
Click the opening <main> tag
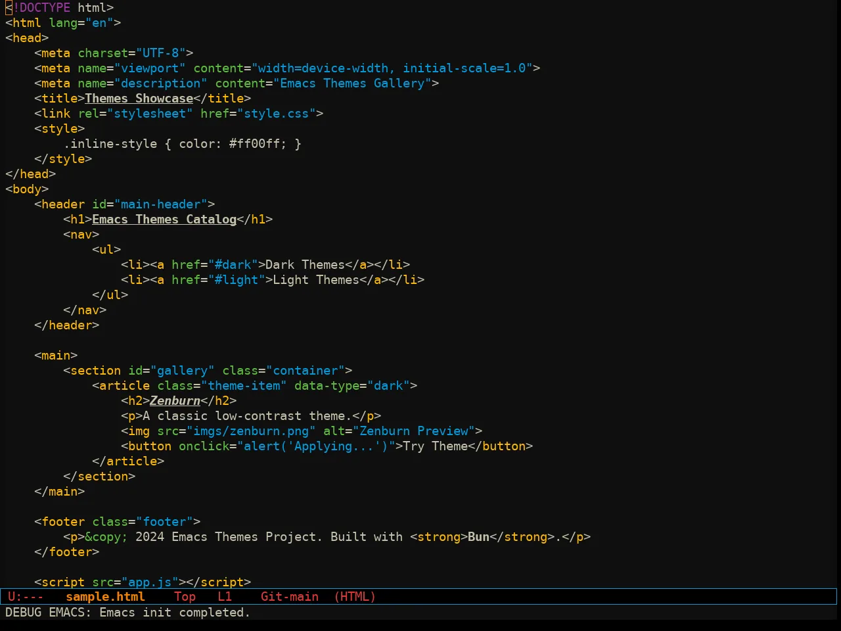tap(56, 356)
